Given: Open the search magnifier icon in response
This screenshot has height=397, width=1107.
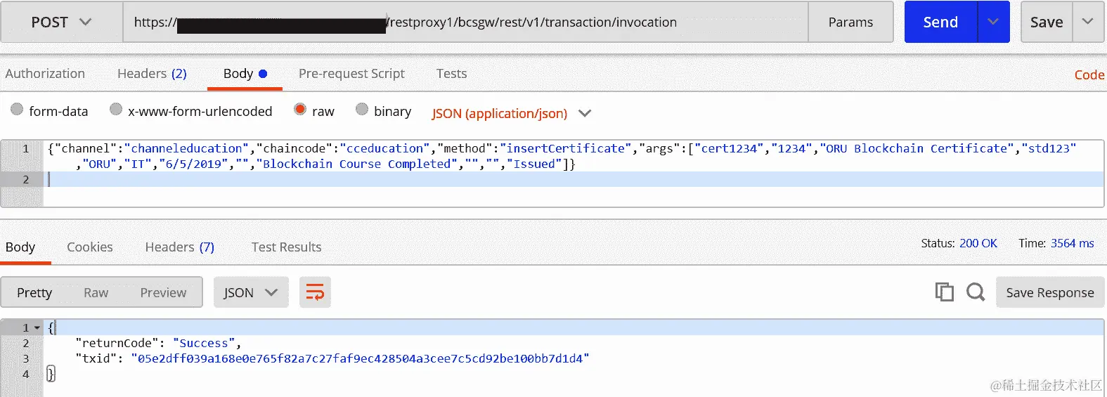Looking at the screenshot, I should (x=976, y=292).
